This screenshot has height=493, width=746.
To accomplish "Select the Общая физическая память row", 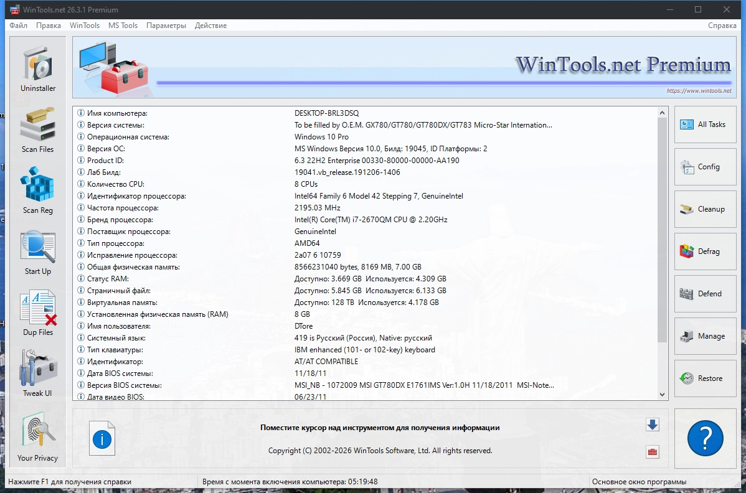I will pos(365,266).
